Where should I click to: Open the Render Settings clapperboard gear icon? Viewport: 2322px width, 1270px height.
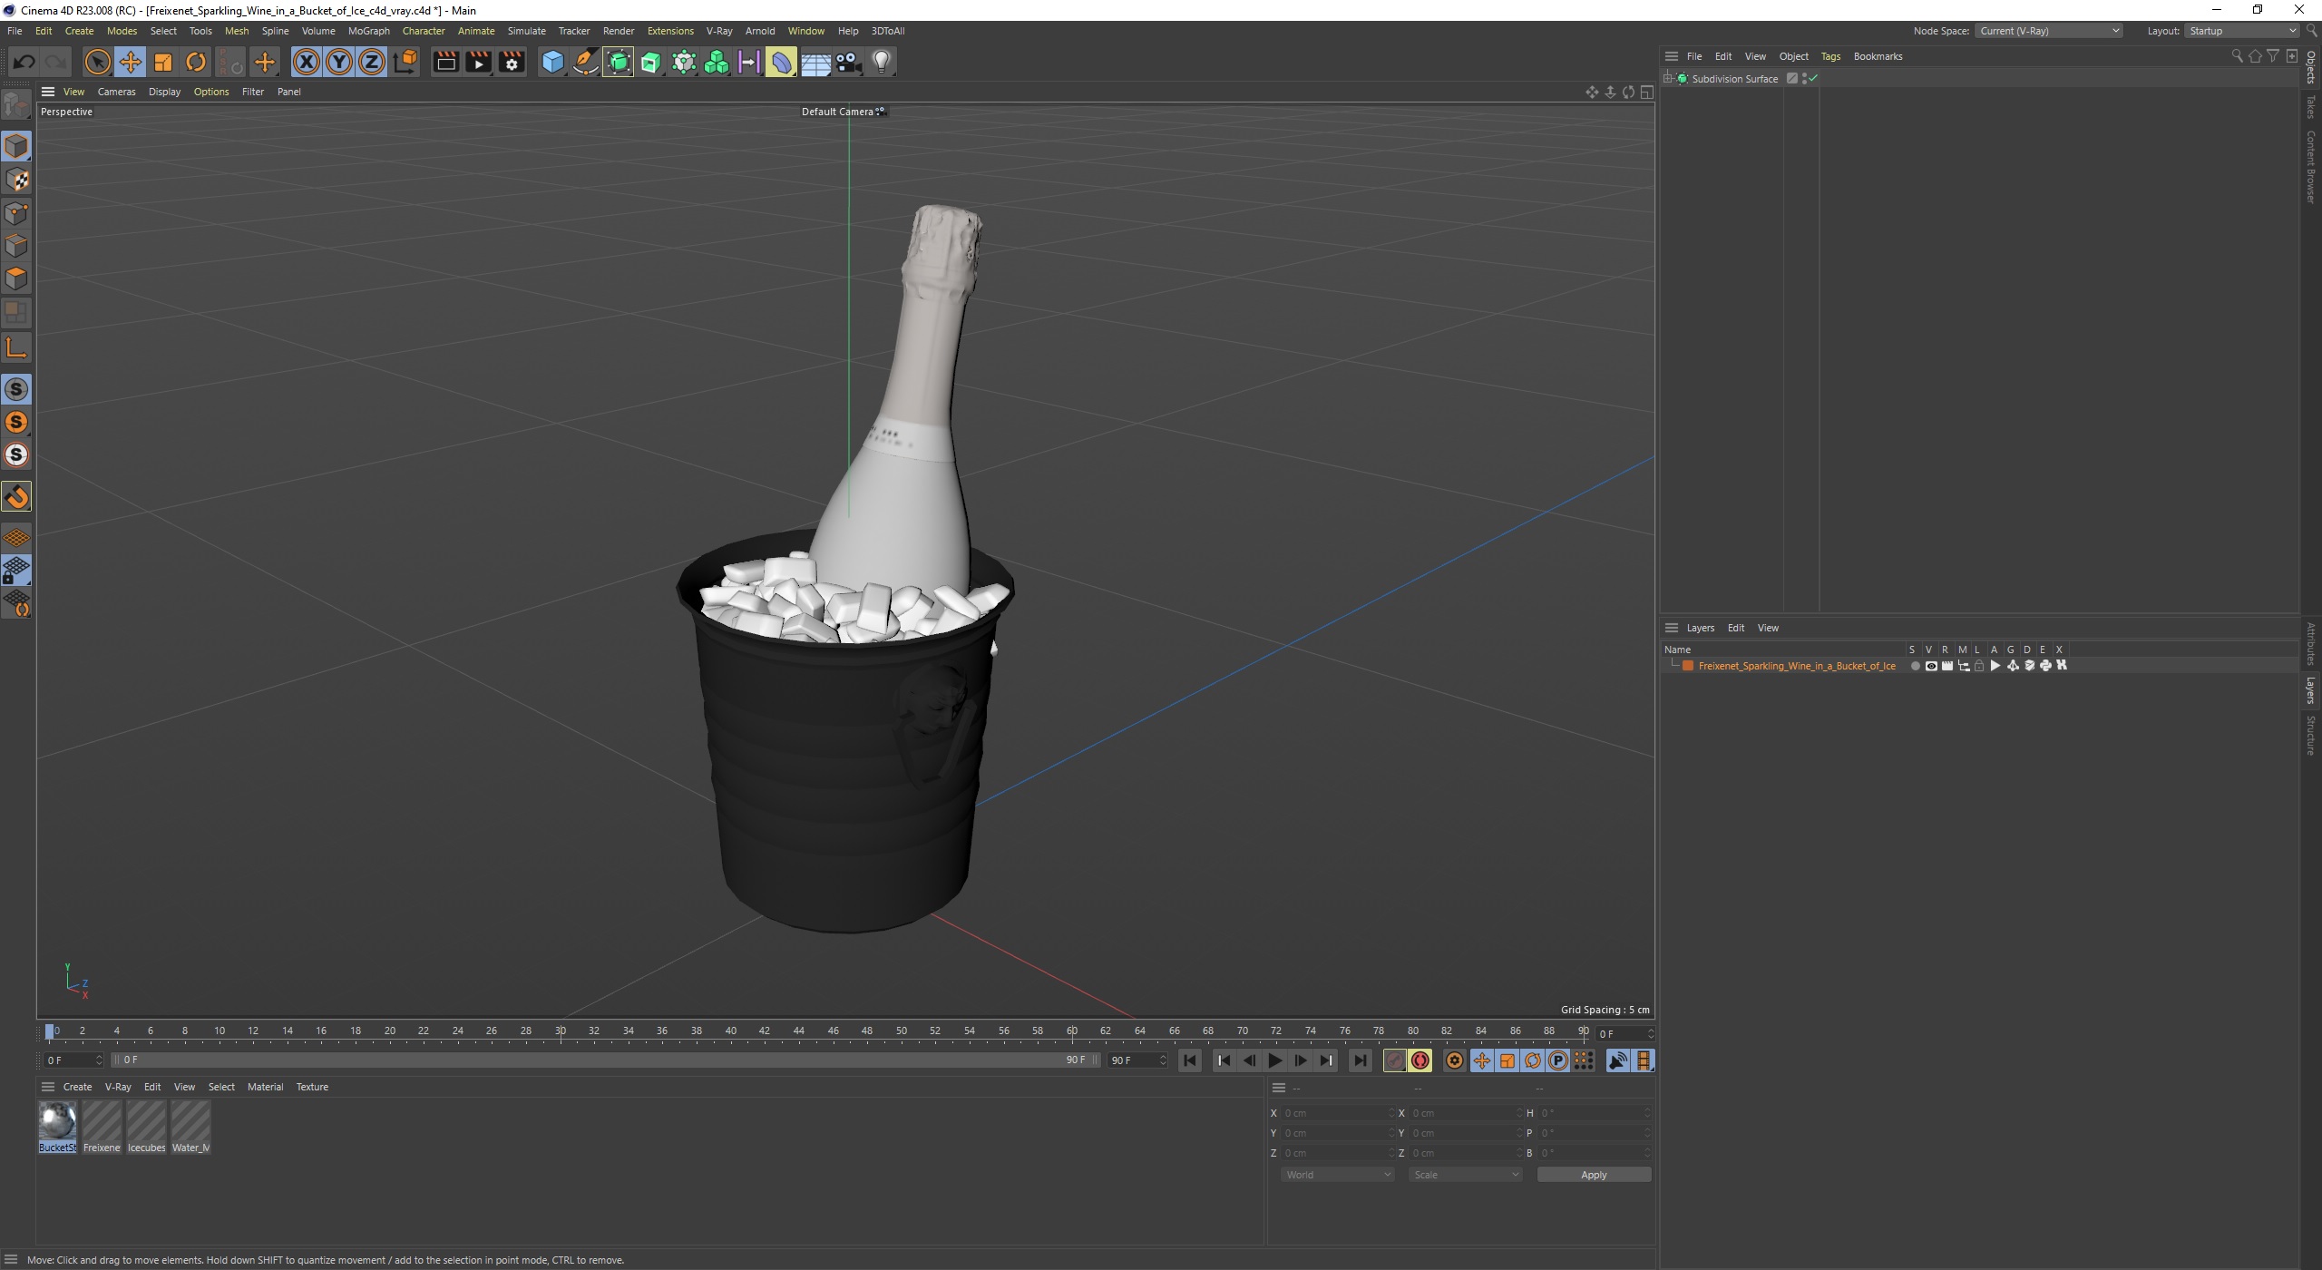[512, 62]
